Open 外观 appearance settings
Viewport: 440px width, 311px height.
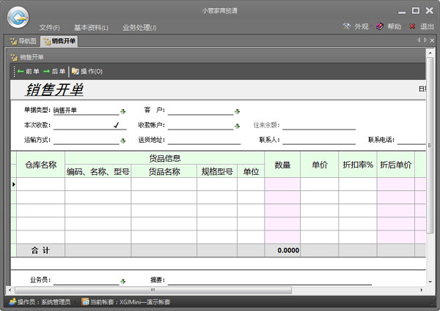coord(356,26)
